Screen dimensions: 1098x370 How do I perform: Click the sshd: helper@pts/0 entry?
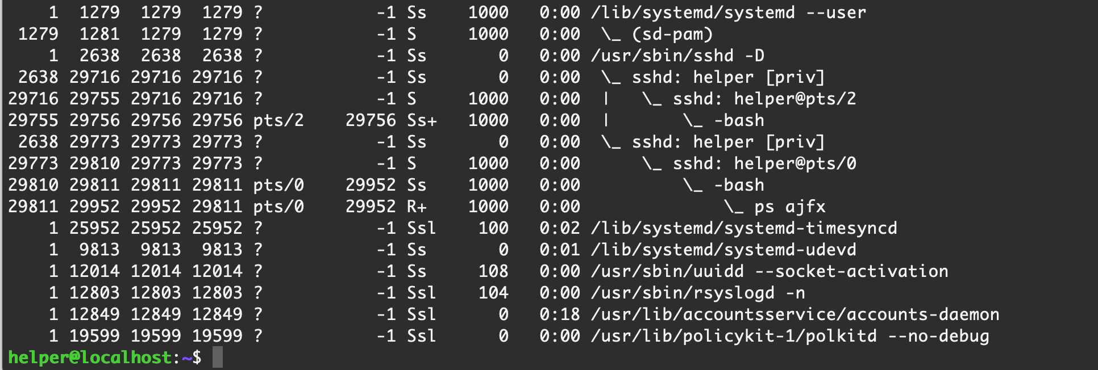(x=764, y=163)
